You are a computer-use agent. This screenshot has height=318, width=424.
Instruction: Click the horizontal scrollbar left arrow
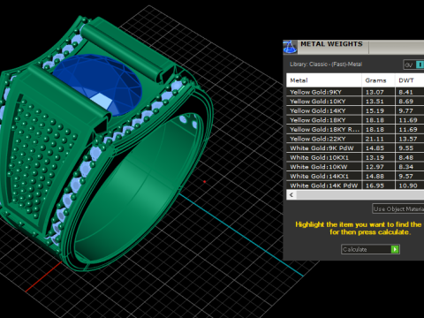coord(291,195)
